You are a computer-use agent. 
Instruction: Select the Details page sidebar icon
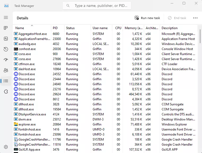(x=6, y=81)
